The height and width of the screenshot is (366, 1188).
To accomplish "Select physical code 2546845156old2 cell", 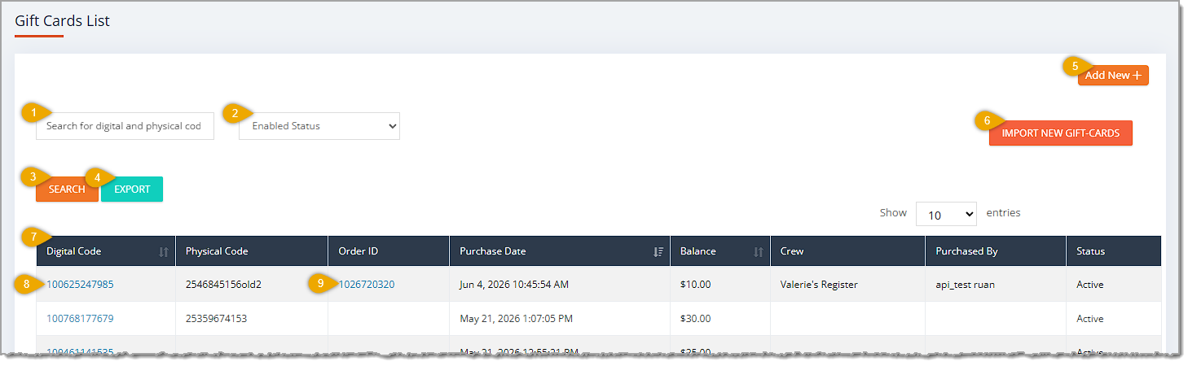I will coord(252,285).
